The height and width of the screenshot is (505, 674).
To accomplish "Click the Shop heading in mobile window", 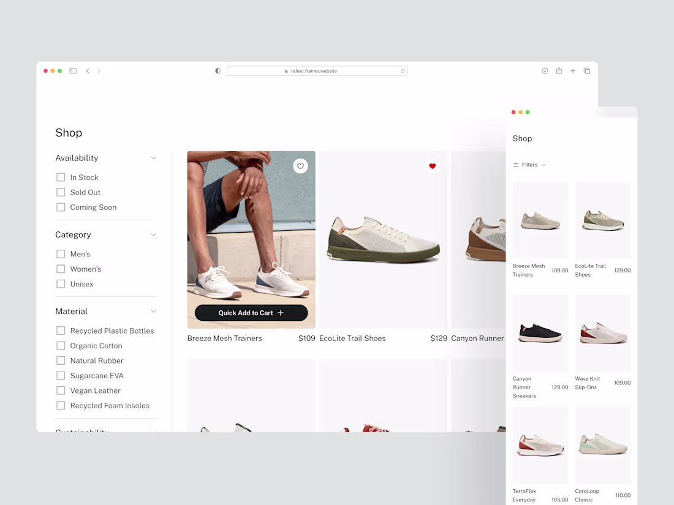I will point(522,139).
